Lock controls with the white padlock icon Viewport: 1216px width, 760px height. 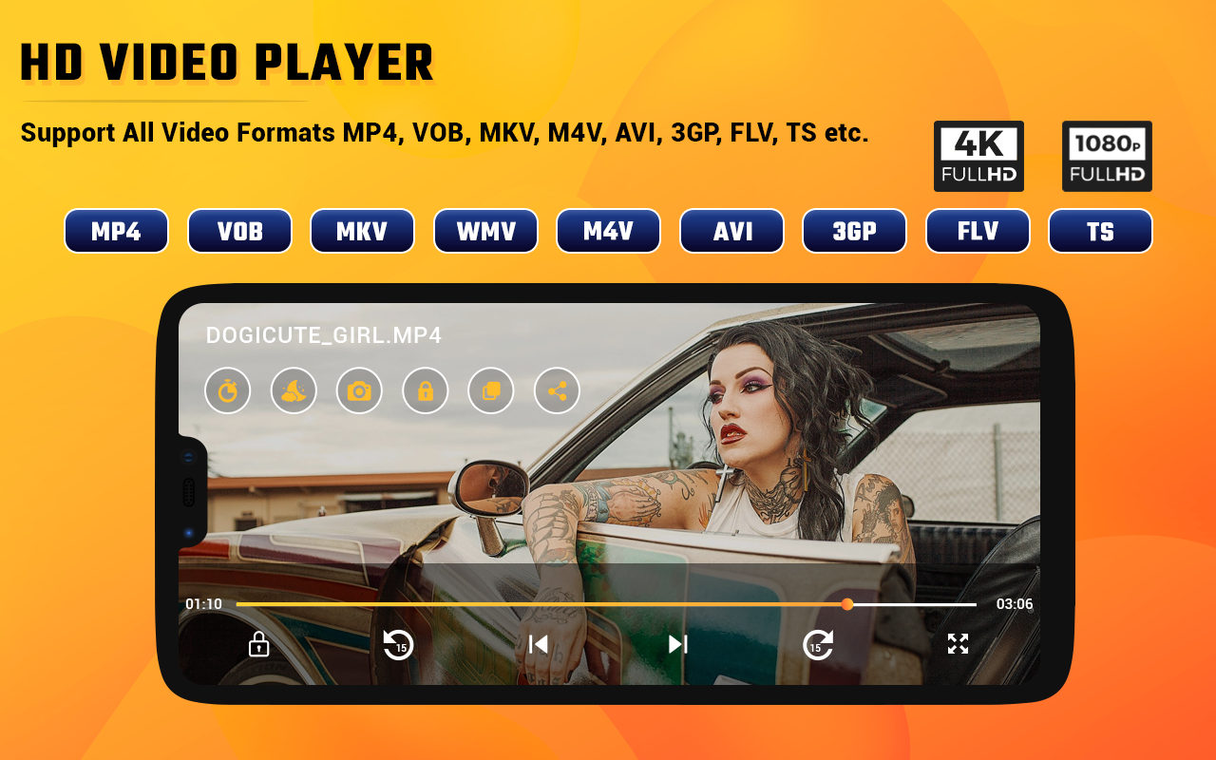click(258, 644)
